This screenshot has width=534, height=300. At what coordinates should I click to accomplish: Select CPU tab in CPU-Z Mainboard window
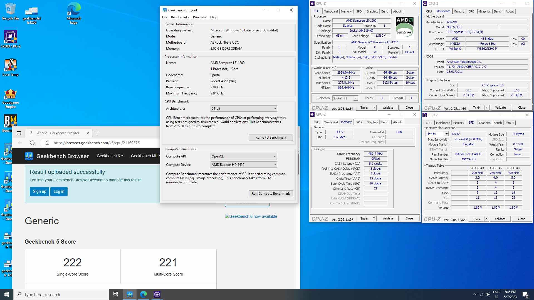(x=429, y=11)
